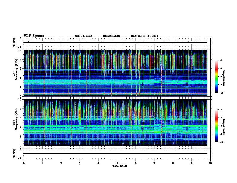Screen dimensions: 237x183
Task: Select the date text "Sep. 14, 2023"
Action: pos(83,36)
